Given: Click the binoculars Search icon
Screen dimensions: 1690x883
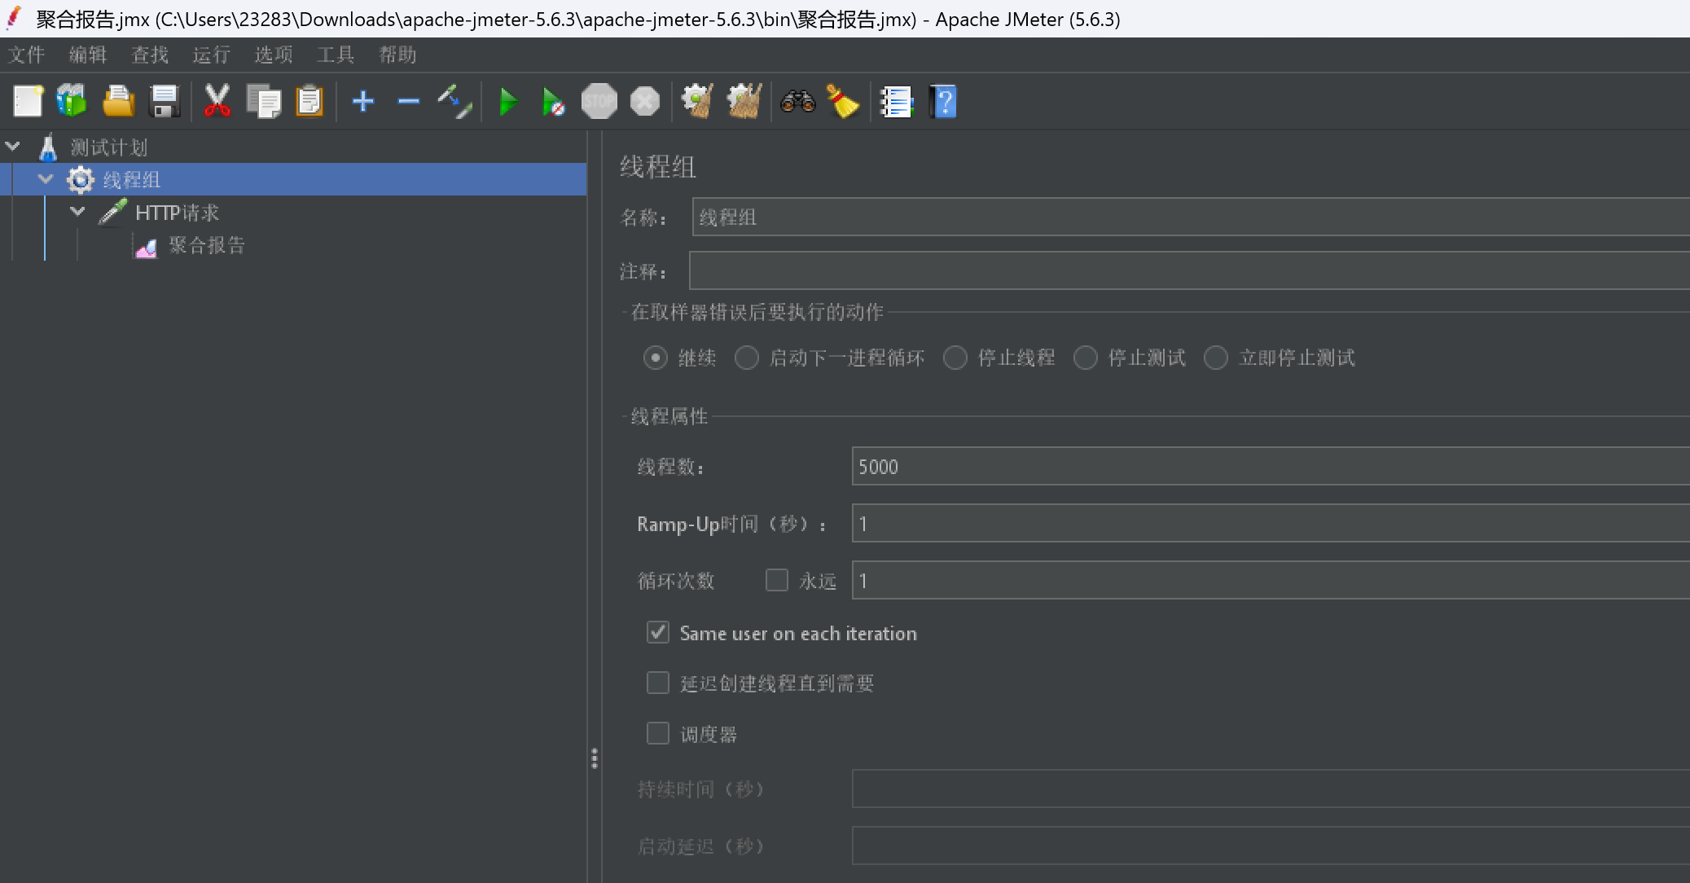Looking at the screenshot, I should tap(797, 102).
